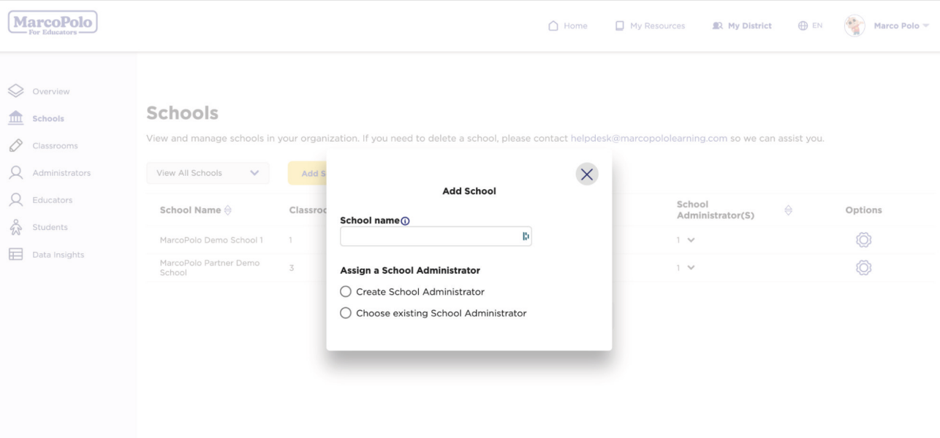Click the autofill icon in School name field
The width and height of the screenshot is (940, 438).
tap(525, 236)
